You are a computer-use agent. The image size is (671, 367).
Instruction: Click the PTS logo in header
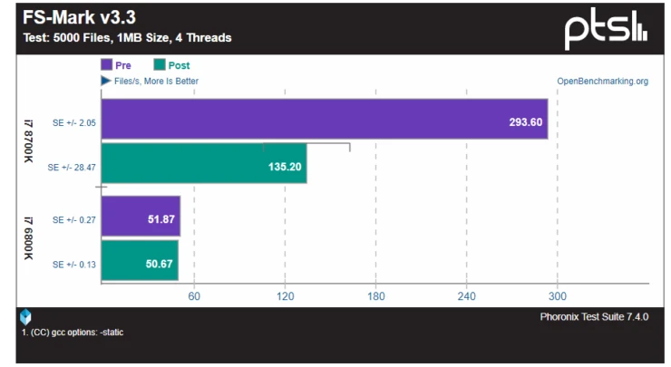607,32
